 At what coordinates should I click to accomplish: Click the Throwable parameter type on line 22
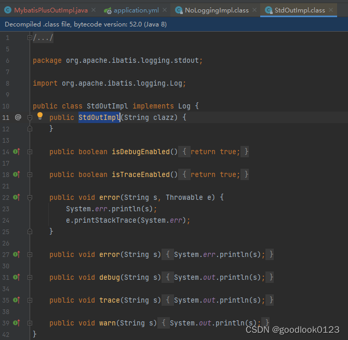coord(184,197)
